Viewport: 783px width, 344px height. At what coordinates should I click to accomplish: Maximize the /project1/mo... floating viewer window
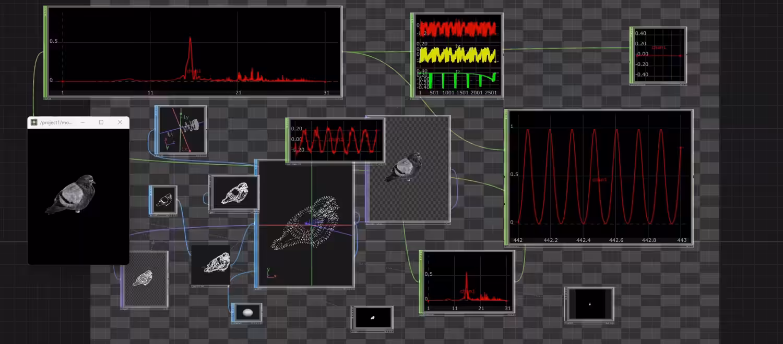point(101,122)
